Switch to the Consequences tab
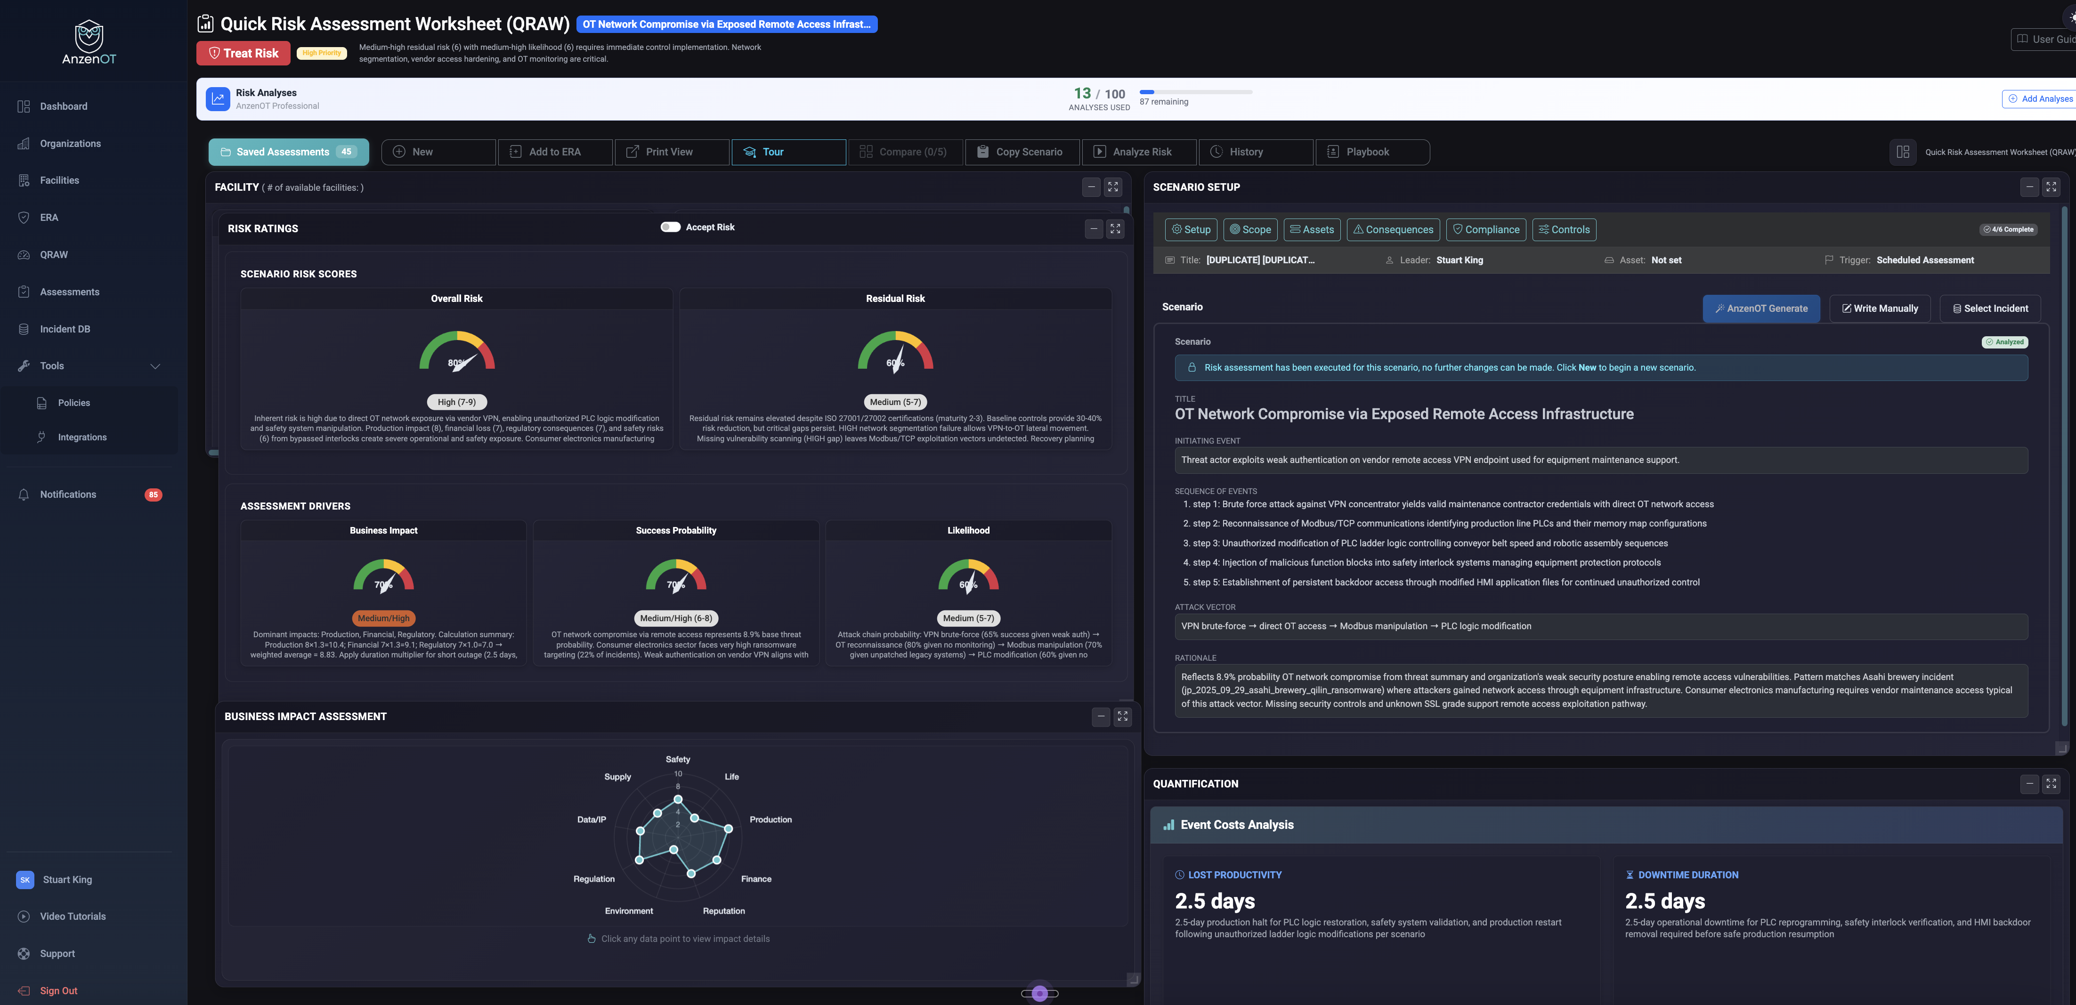Image resolution: width=2076 pixels, height=1005 pixels. coord(1393,230)
